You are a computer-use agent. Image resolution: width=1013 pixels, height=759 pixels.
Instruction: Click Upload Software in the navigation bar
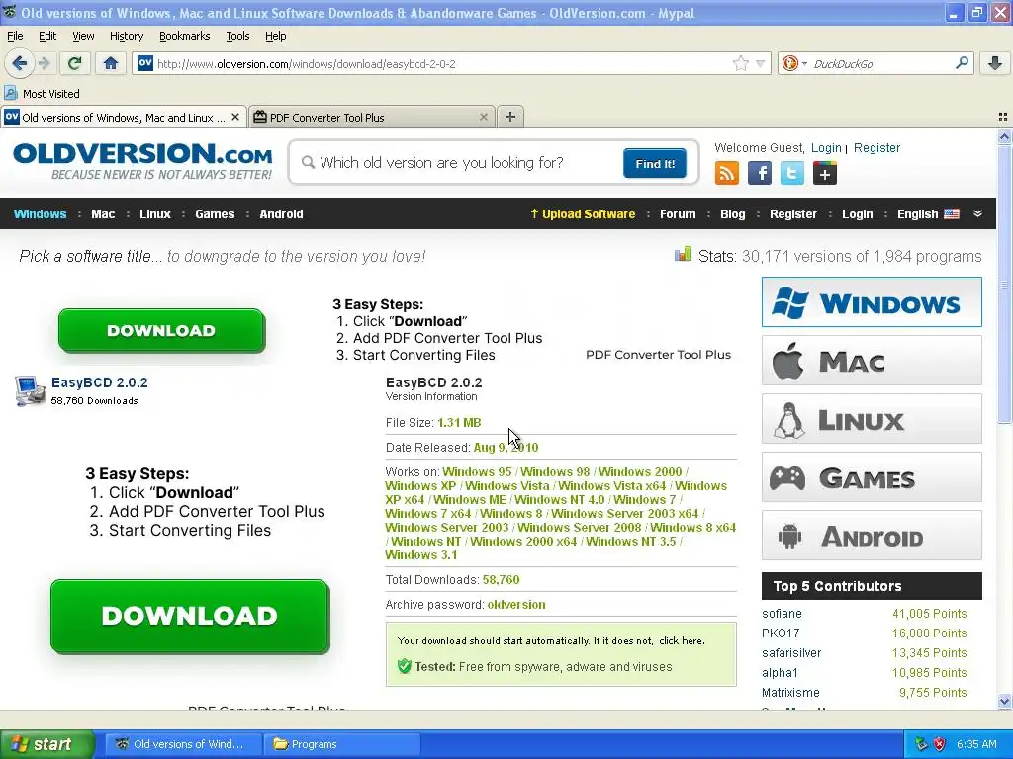click(x=583, y=214)
